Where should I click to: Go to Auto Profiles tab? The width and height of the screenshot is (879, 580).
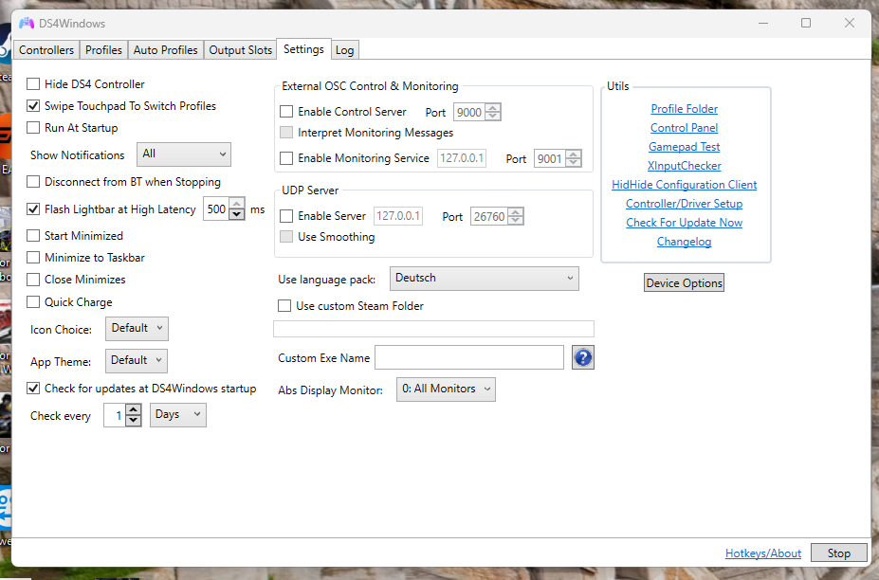pos(165,50)
